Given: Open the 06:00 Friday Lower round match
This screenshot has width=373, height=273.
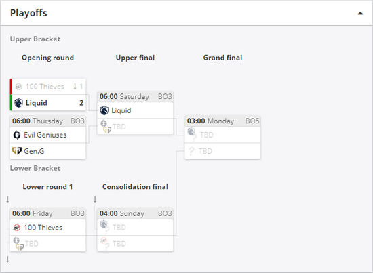Looking at the screenshot, I should click(x=48, y=213).
